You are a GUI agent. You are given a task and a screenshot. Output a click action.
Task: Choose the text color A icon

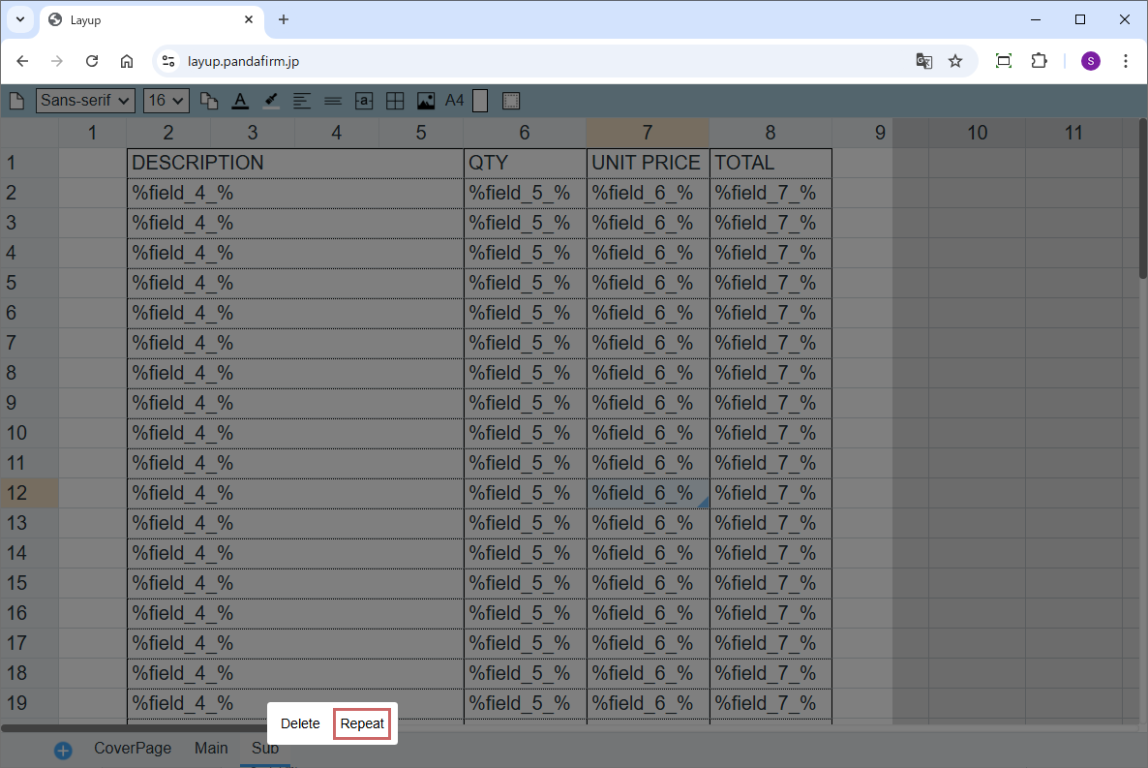click(240, 101)
